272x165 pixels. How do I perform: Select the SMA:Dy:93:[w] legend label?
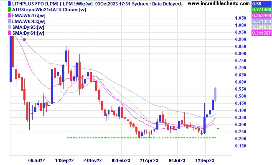pyautogui.click(x=28, y=27)
